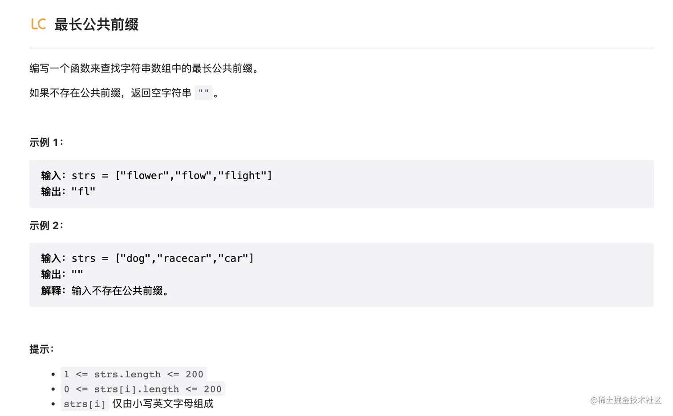Click the strs.length constraint code

(x=134, y=374)
